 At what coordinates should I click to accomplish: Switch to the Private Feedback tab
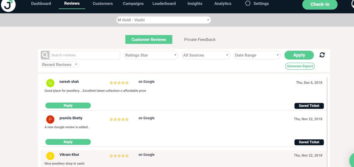point(199,39)
